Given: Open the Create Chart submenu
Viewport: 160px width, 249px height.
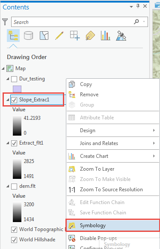Looking at the screenshot, I should click(113, 156).
